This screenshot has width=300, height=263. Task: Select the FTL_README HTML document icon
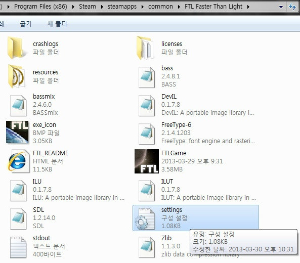click(x=18, y=161)
